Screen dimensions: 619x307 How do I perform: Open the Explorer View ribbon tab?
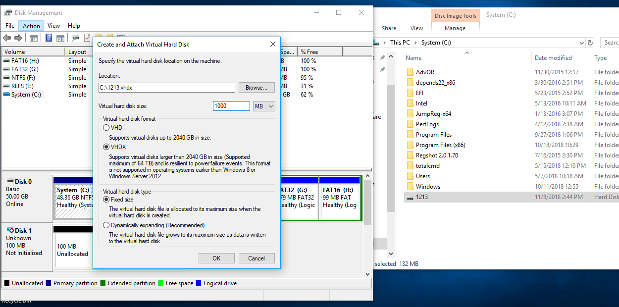[417, 28]
